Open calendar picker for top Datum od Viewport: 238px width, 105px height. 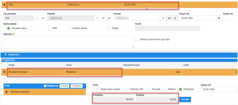click(219, 18)
